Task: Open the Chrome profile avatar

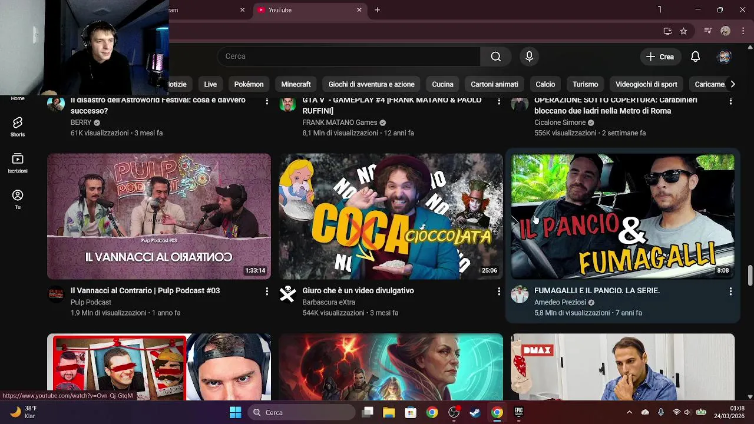Action: coord(726,31)
